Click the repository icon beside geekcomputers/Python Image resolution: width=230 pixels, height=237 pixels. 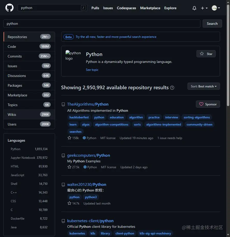click(63, 155)
